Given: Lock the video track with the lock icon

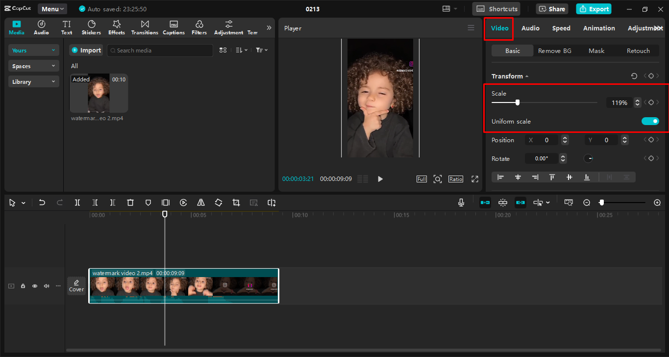Looking at the screenshot, I should coord(23,286).
